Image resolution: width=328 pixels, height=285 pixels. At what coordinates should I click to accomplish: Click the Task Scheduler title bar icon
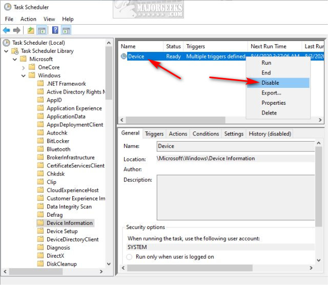[x=8, y=7]
